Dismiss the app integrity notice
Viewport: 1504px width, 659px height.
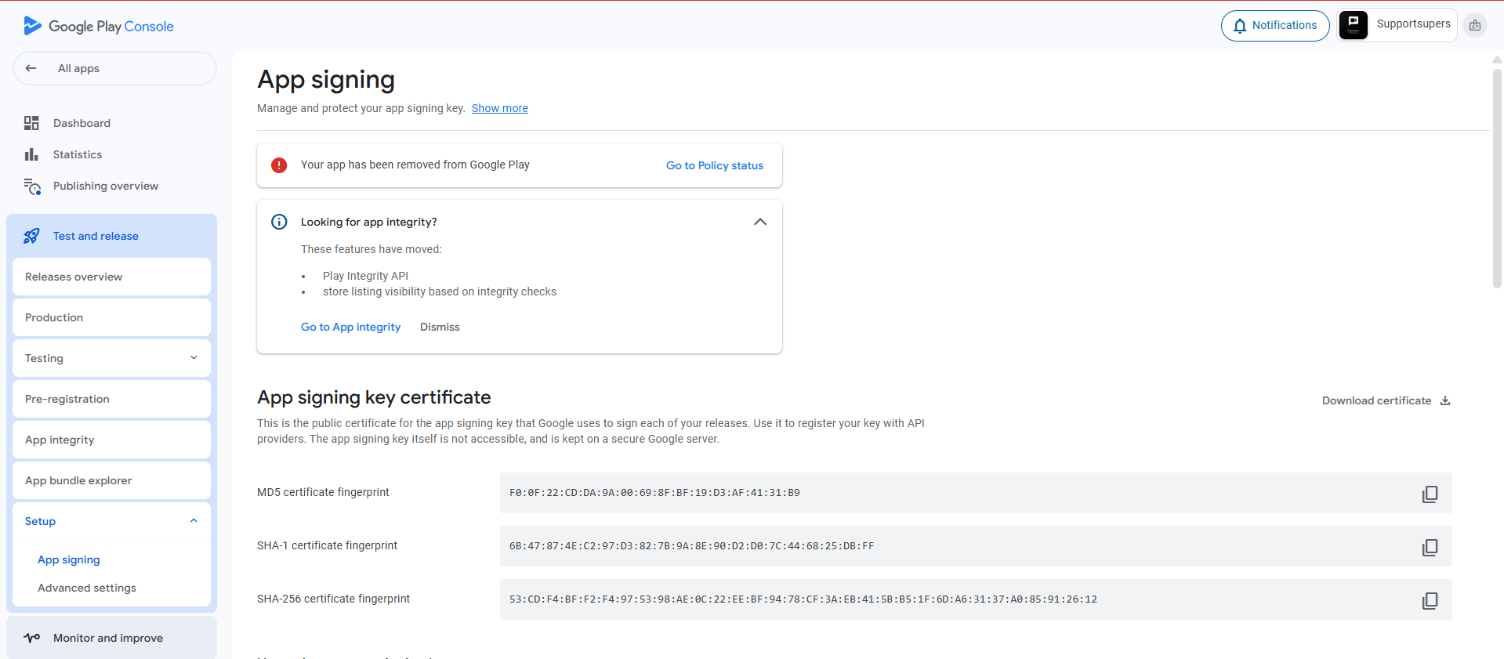(440, 327)
